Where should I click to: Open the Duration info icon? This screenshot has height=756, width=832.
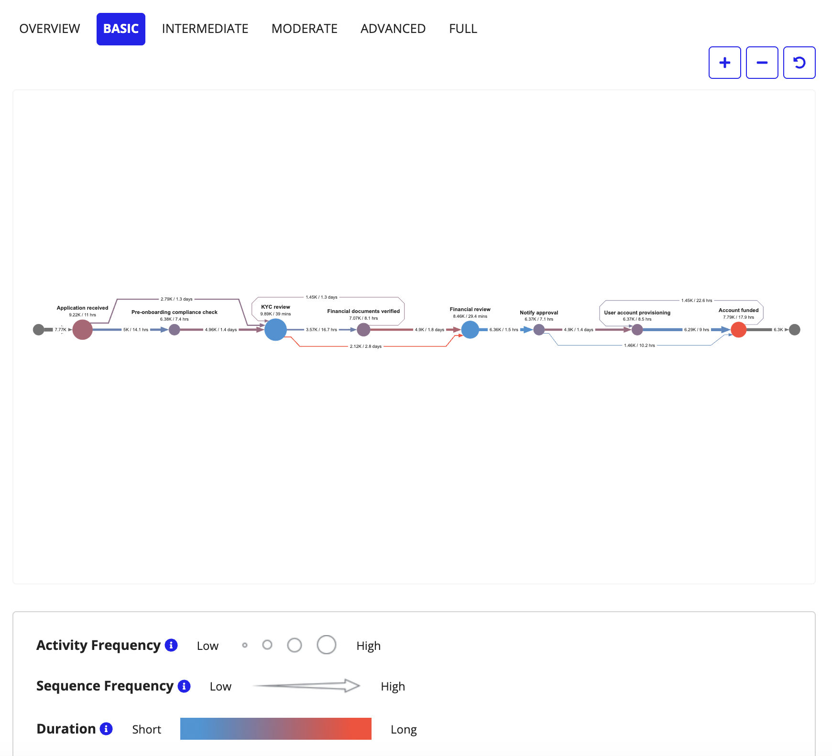pos(106,729)
